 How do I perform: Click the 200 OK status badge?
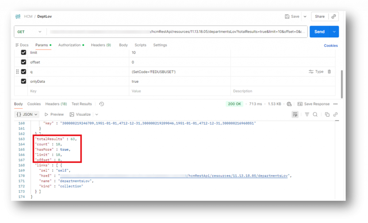click(x=234, y=104)
